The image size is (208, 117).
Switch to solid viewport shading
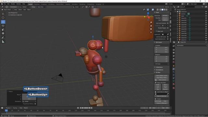(x=162, y=10)
